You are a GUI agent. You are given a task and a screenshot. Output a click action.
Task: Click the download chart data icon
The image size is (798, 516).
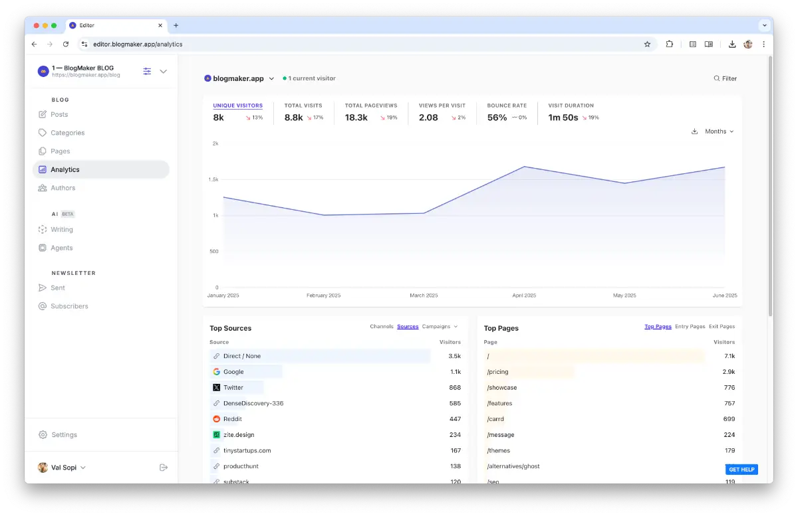(x=695, y=131)
